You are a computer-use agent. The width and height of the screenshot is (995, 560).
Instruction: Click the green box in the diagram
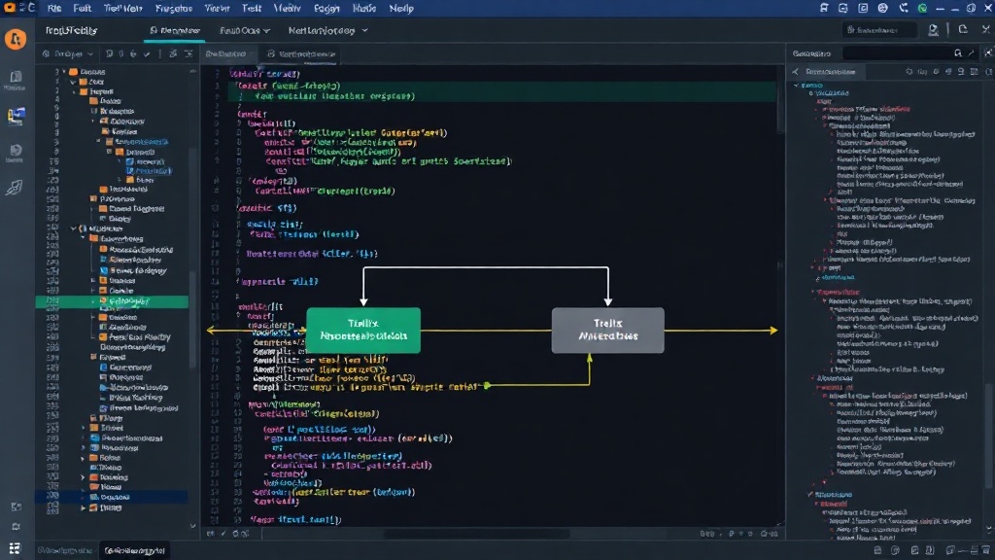[x=363, y=331]
